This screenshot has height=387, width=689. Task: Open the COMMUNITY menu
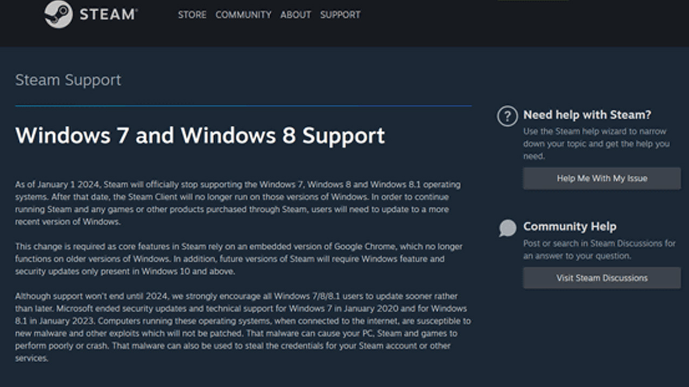243,15
